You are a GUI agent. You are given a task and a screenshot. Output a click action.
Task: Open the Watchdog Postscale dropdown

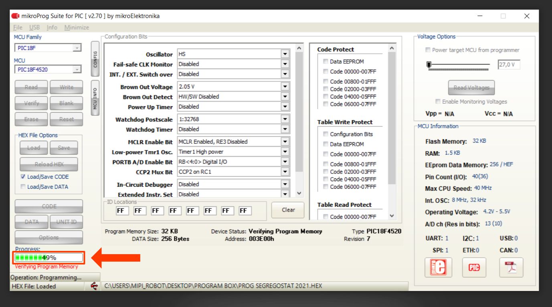pyautogui.click(x=285, y=119)
